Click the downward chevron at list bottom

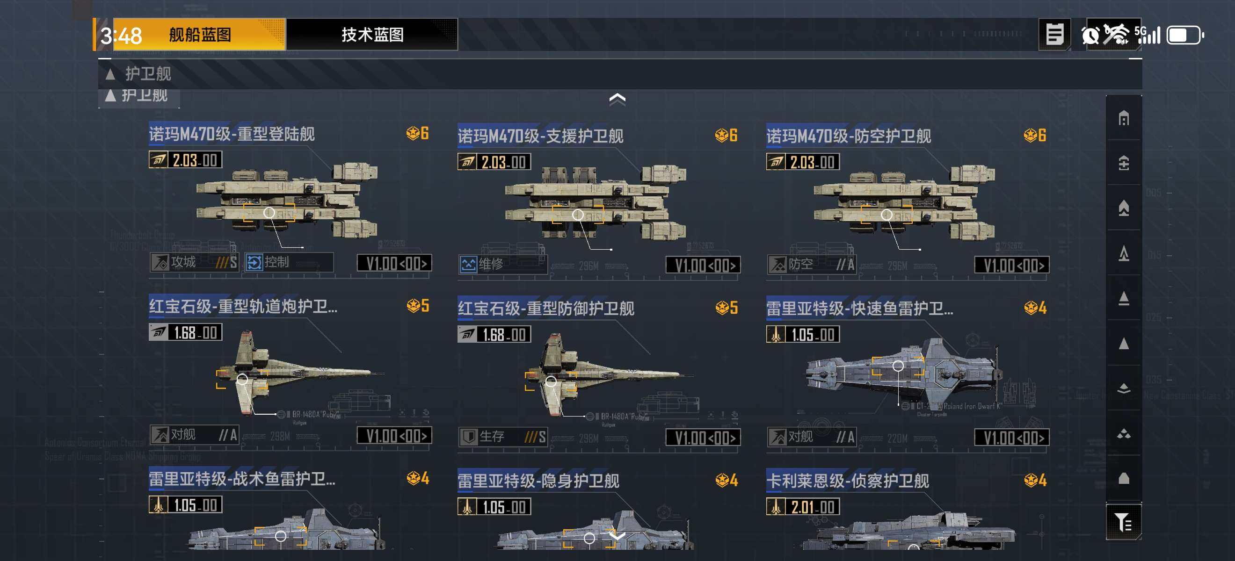point(617,536)
